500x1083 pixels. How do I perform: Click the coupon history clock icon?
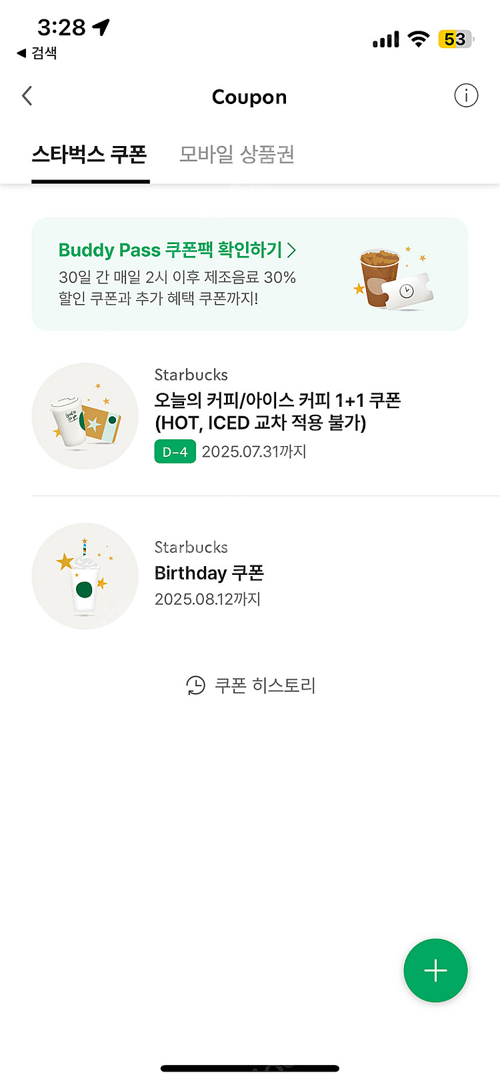(x=195, y=685)
